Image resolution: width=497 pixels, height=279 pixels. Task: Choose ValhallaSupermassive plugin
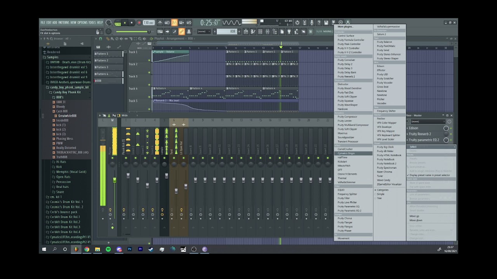click(388, 27)
